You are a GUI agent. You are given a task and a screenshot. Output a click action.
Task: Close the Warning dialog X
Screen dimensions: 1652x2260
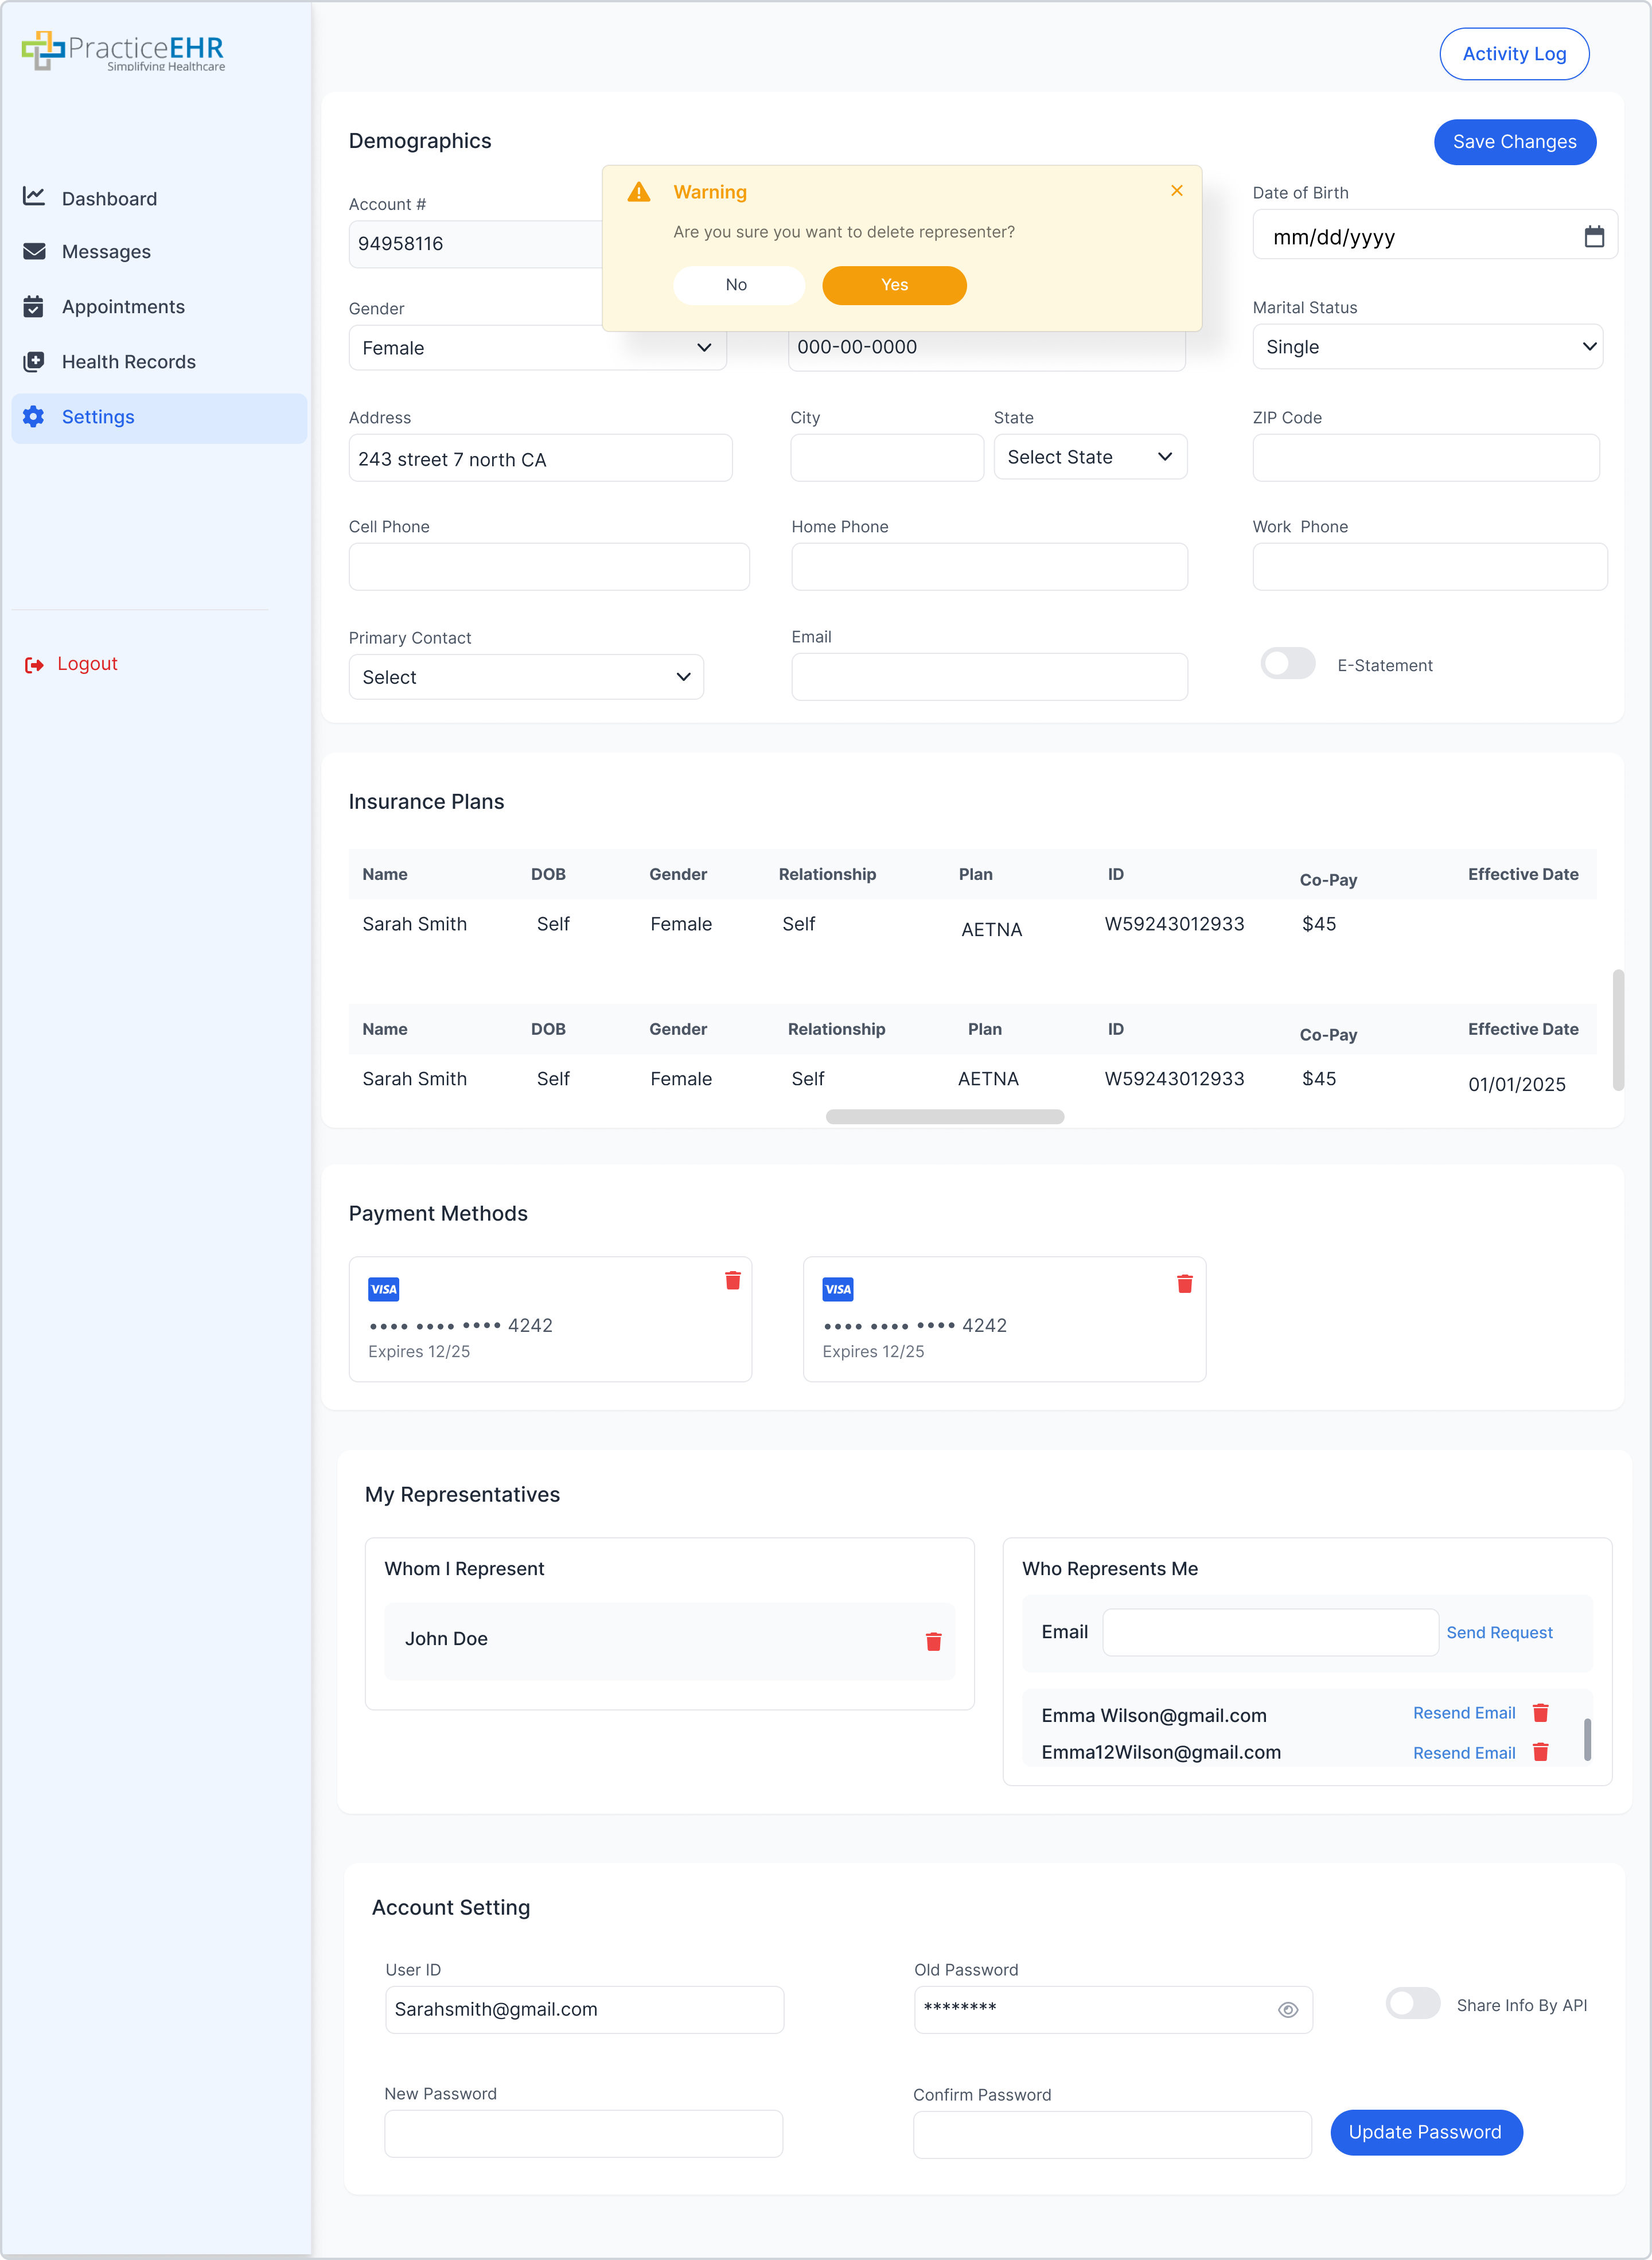pos(1176,191)
